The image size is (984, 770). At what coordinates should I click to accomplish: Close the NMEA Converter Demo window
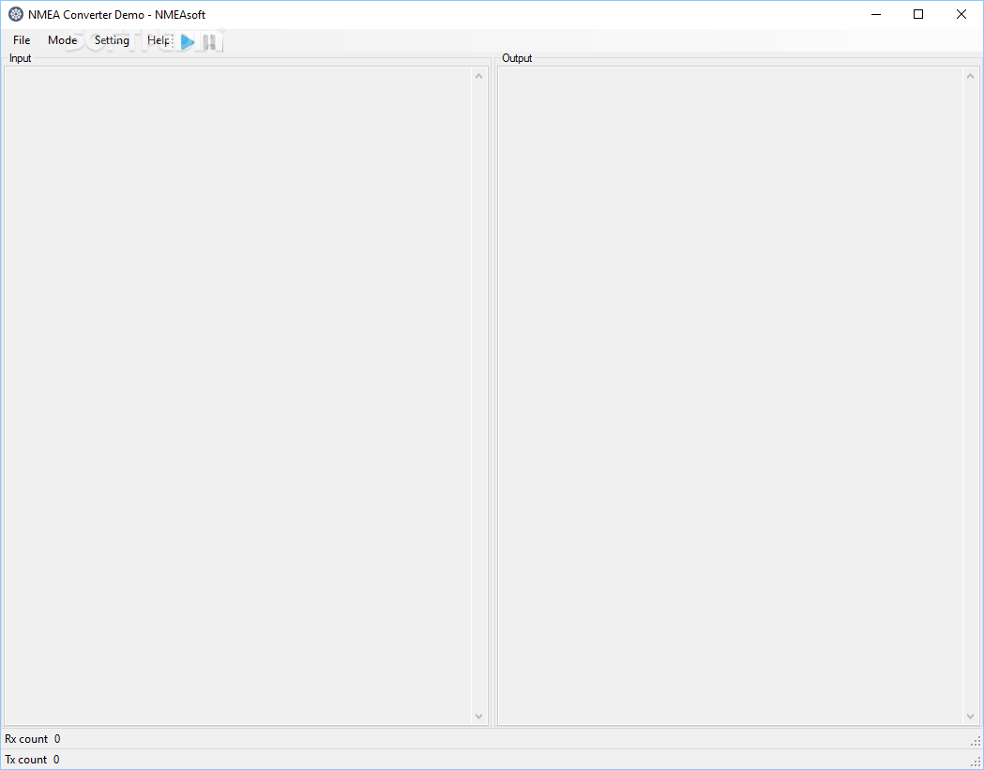coord(961,14)
